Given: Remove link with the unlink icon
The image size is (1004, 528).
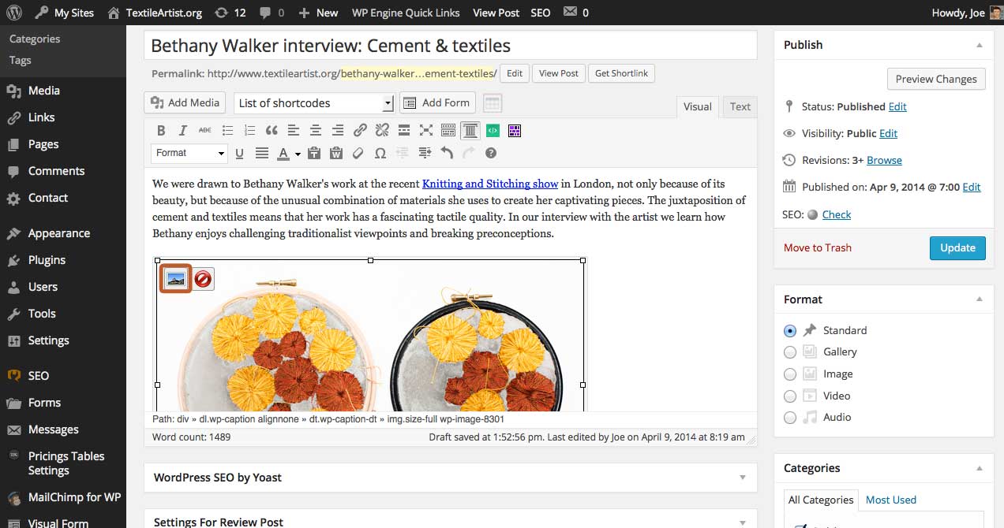Looking at the screenshot, I should click(x=382, y=131).
